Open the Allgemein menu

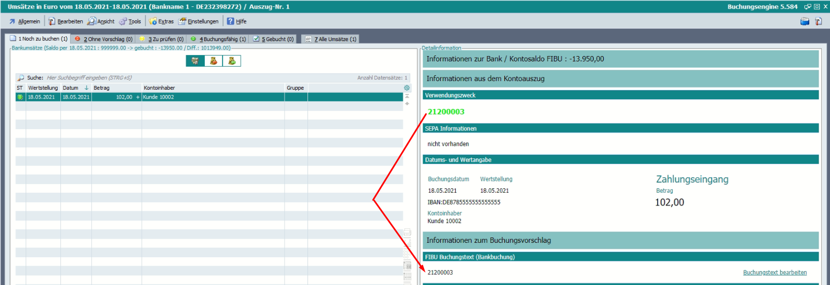point(24,21)
